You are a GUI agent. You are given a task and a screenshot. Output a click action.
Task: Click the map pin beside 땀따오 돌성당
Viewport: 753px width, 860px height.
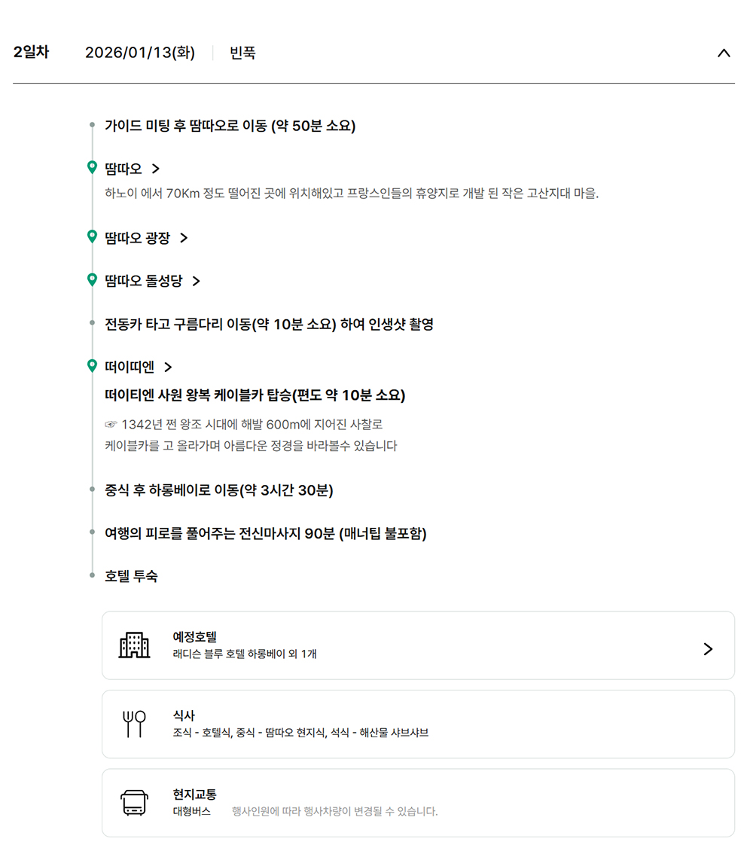click(x=92, y=280)
